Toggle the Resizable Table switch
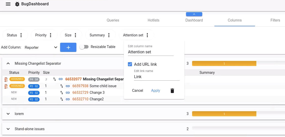Screen dimensions: 285x137 coord(84,47)
